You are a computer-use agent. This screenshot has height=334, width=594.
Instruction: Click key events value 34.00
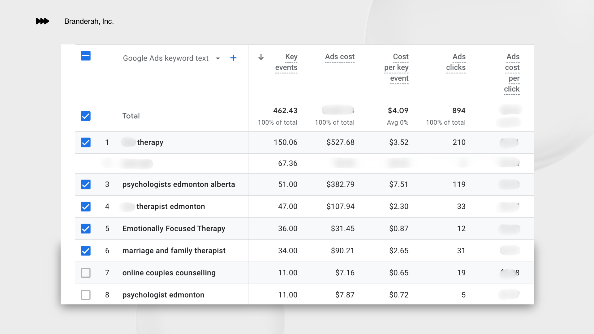[x=288, y=250]
